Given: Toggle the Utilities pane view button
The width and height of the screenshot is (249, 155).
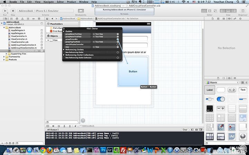Looking at the screenshot, I should tap(233, 11).
